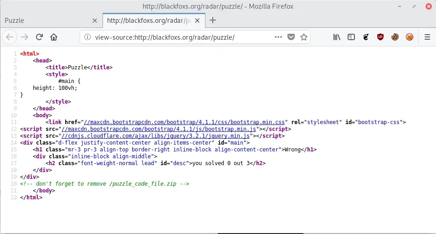Go to the Firefox home page
Image resolution: width=436 pixels, height=234 pixels.
click(x=54, y=37)
